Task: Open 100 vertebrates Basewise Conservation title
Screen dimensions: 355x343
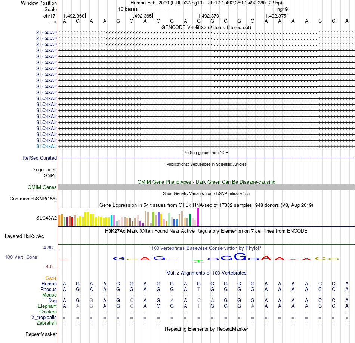Action: coord(206,248)
